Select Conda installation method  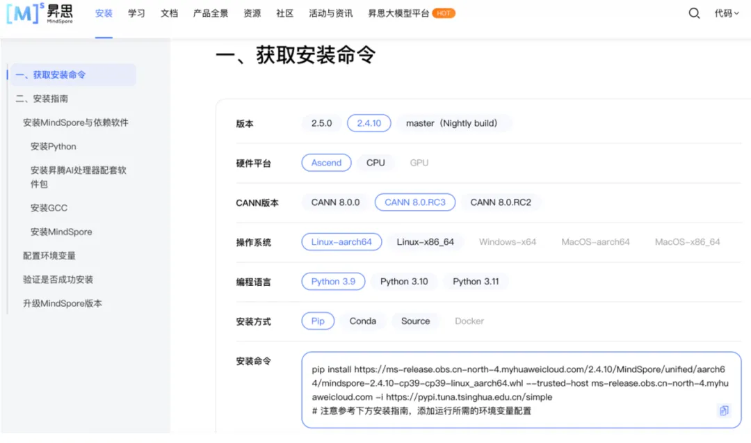pos(362,321)
